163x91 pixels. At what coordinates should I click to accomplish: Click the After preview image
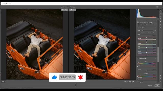pyautogui.click(x=102, y=44)
